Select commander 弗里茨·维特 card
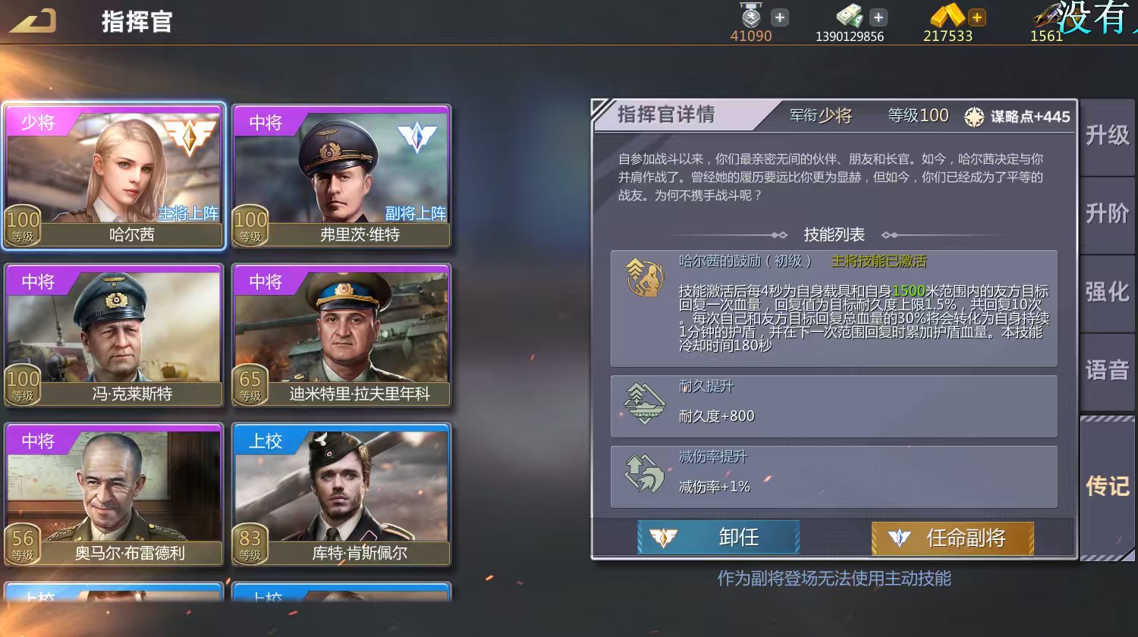 (341, 176)
